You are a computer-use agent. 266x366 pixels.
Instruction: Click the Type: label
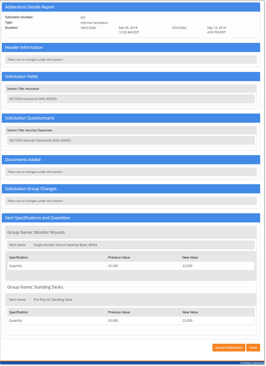(x=9, y=22)
